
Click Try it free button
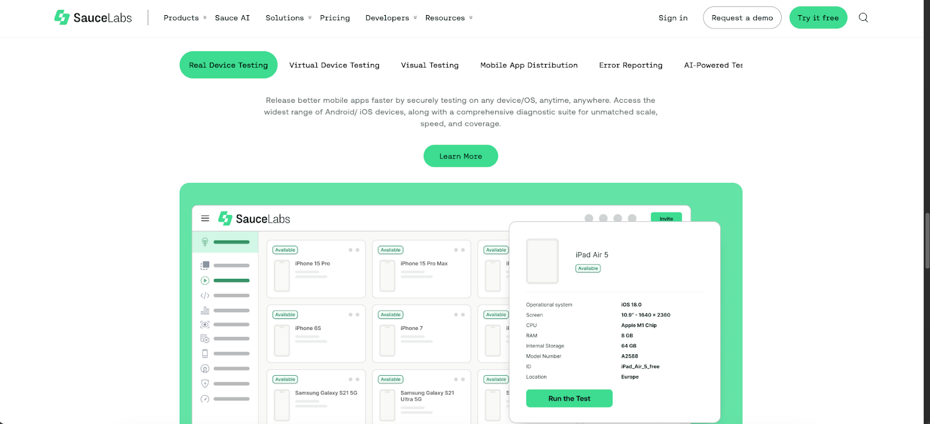click(818, 18)
